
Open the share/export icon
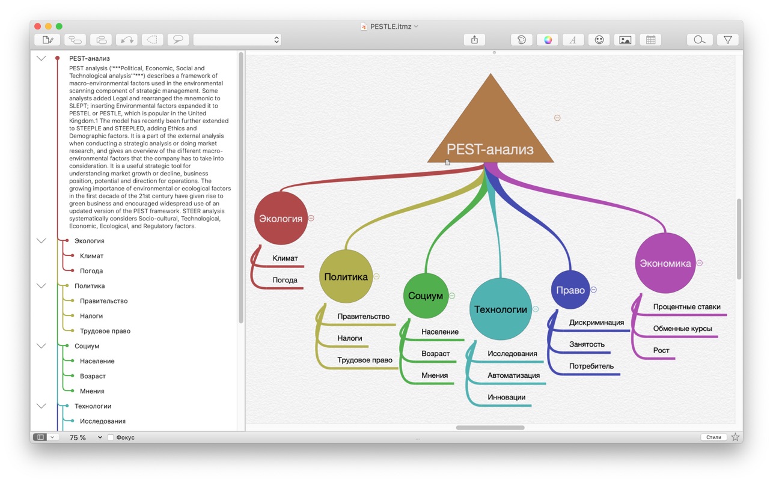474,40
